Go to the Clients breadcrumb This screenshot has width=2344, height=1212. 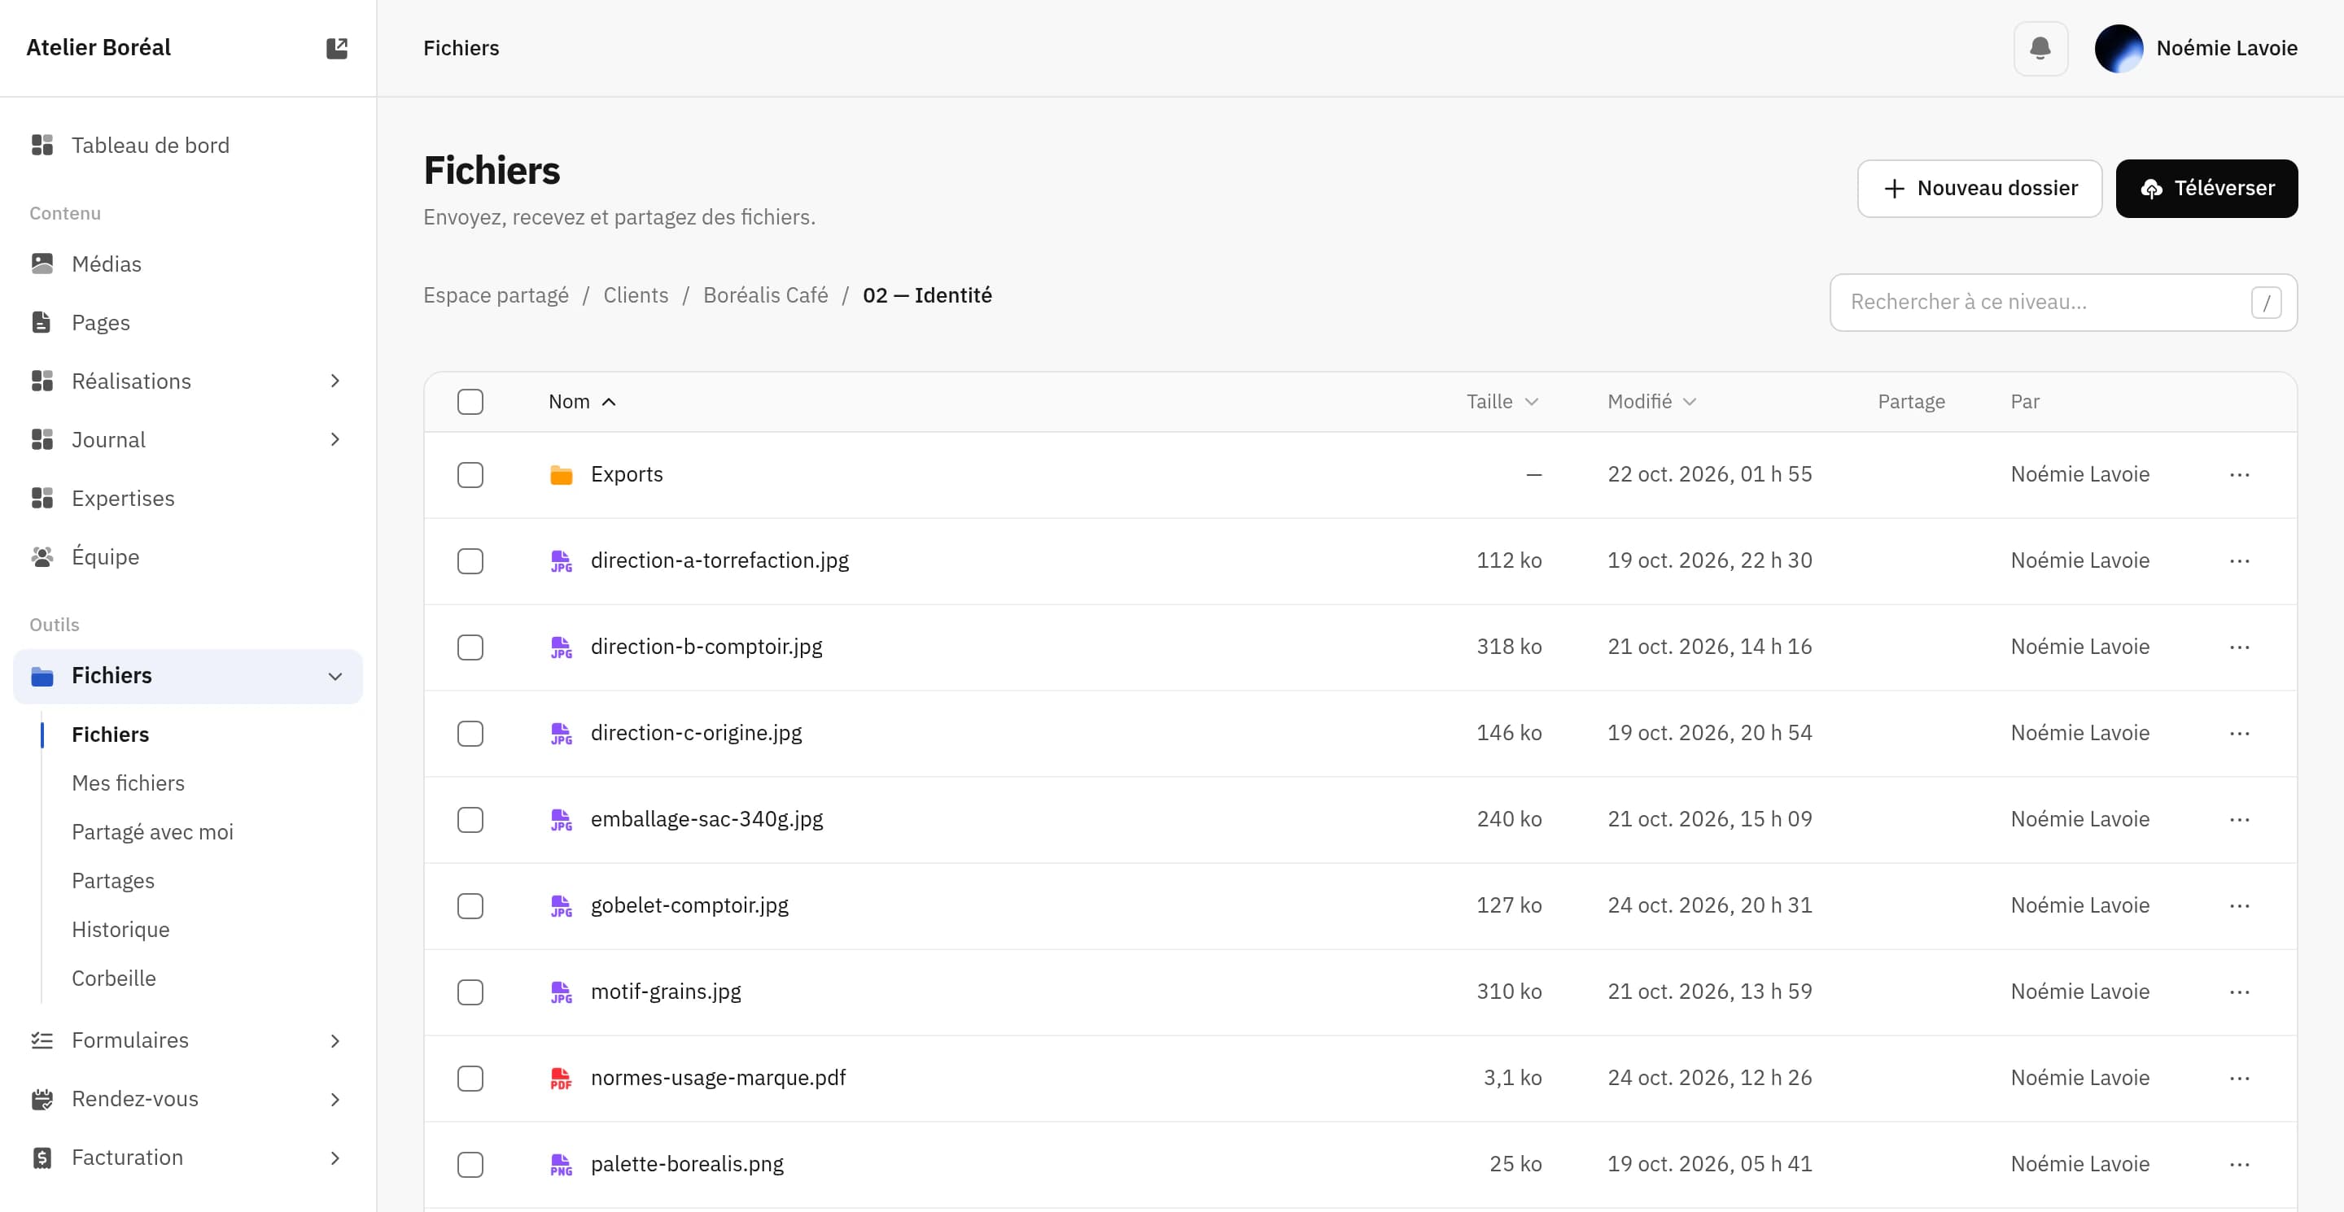coord(635,295)
